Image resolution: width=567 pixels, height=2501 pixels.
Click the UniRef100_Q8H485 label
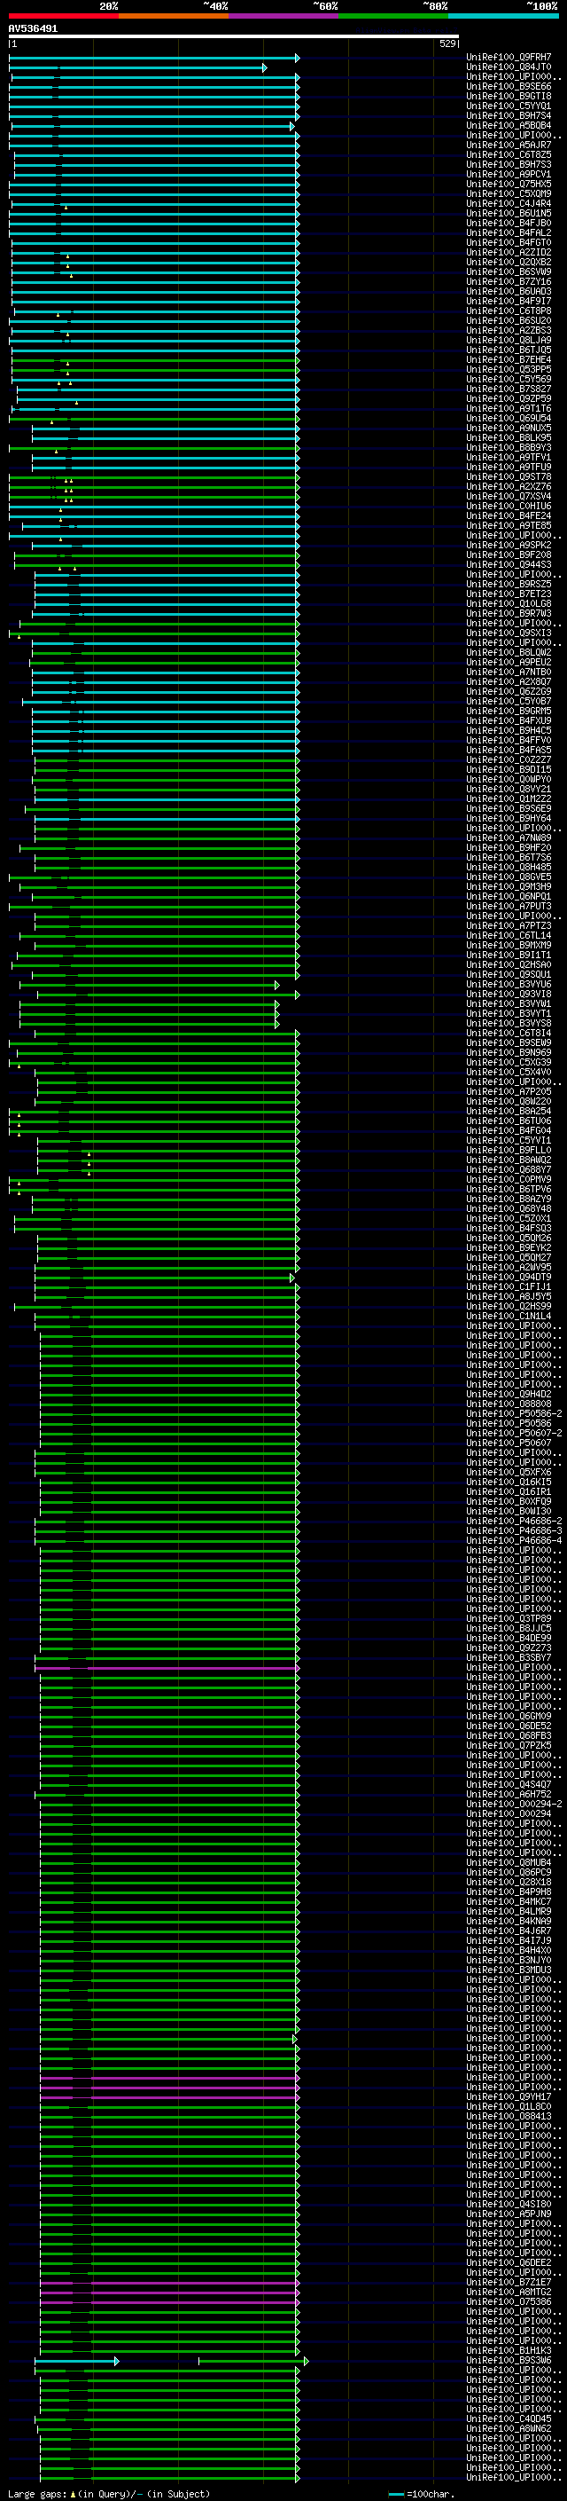click(x=509, y=867)
